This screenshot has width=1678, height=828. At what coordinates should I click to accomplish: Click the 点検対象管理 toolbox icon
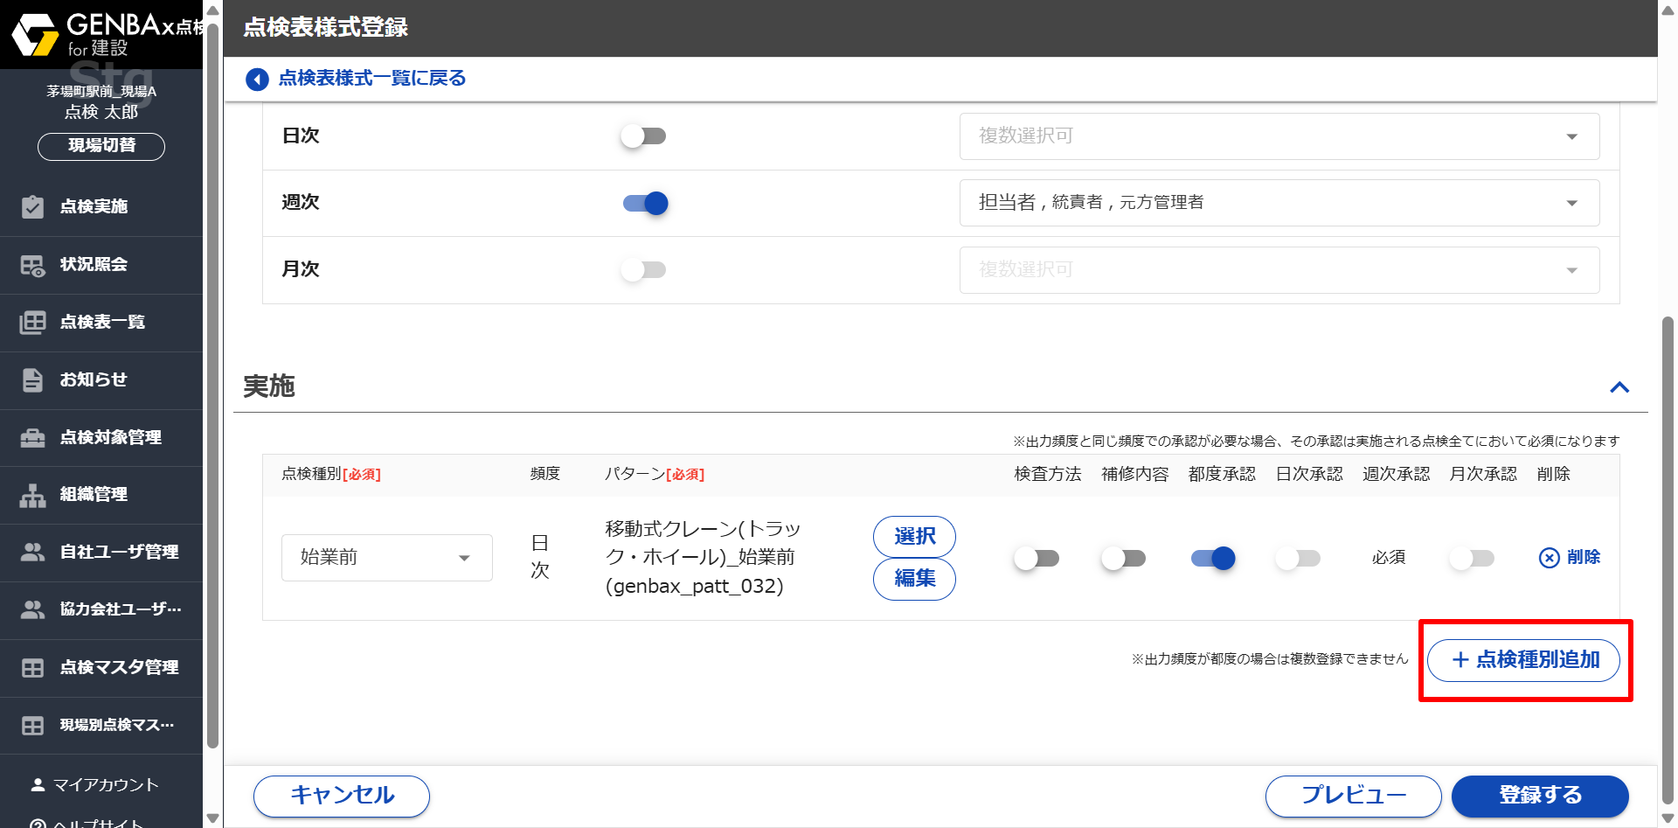click(32, 438)
